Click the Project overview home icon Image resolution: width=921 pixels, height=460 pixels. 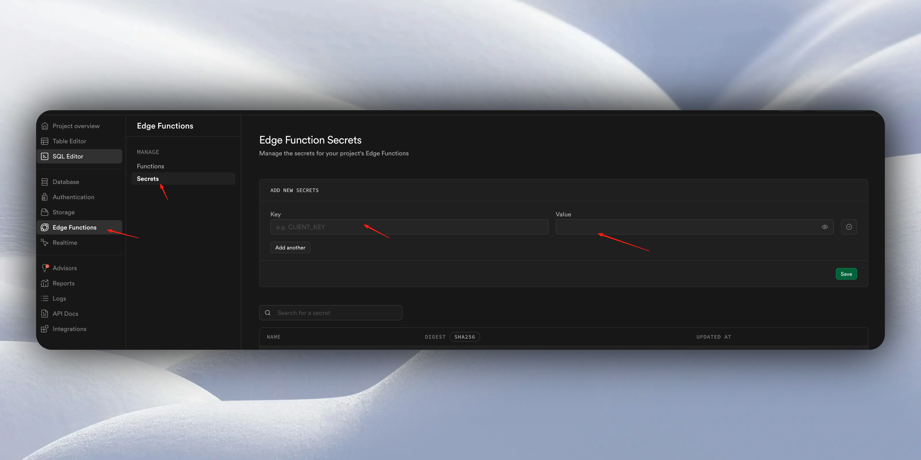(45, 126)
